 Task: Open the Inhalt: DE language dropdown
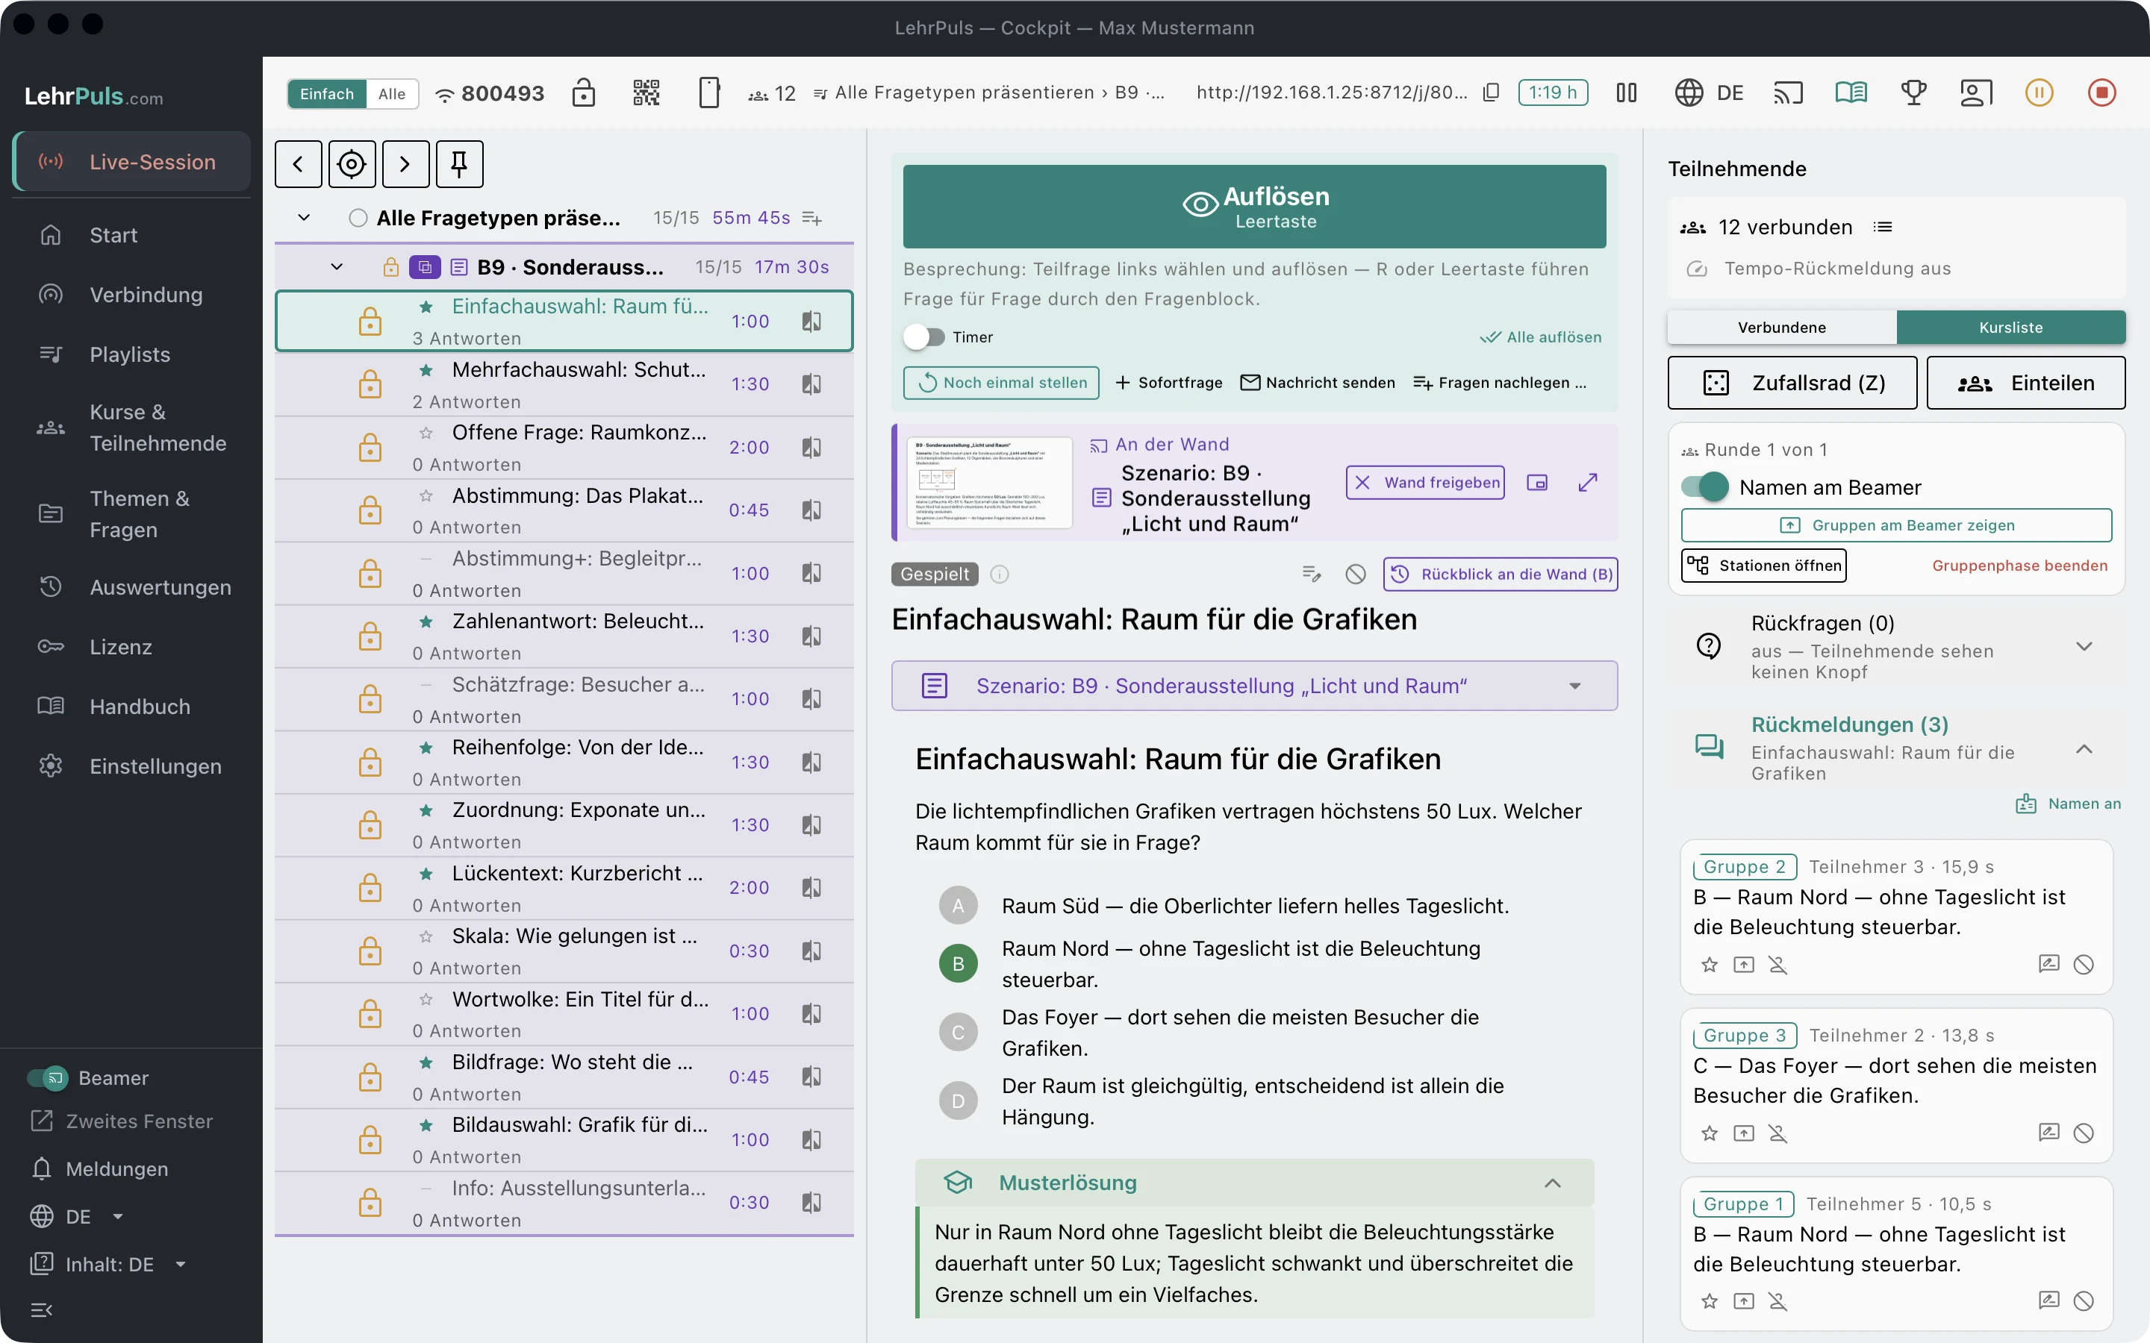(x=108, y=1265)
